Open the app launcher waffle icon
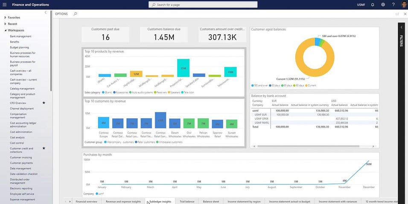Image resolution: width=408 pixels, height=204 pixels. point(4,5)
